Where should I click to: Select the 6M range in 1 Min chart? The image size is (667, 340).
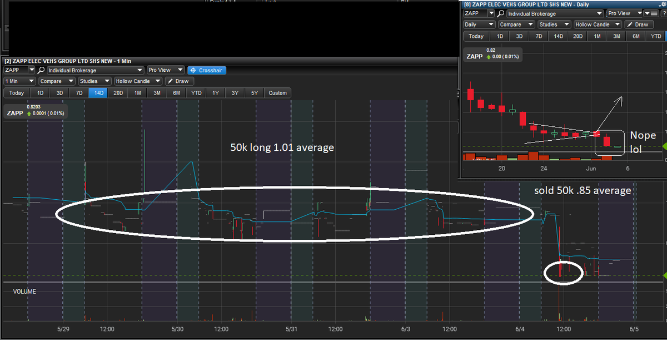176,93
